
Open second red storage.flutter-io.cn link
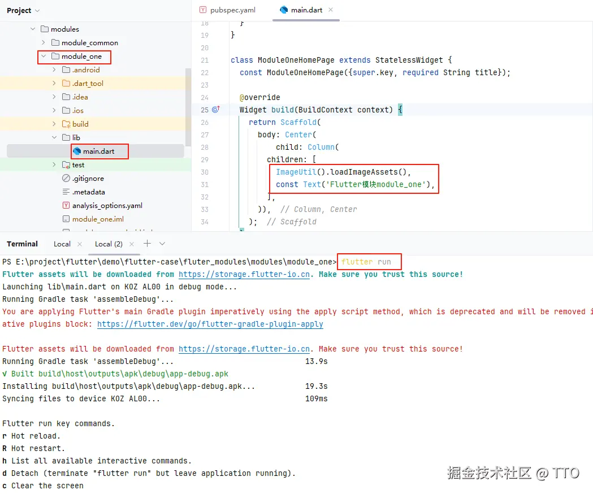(244, 349)
